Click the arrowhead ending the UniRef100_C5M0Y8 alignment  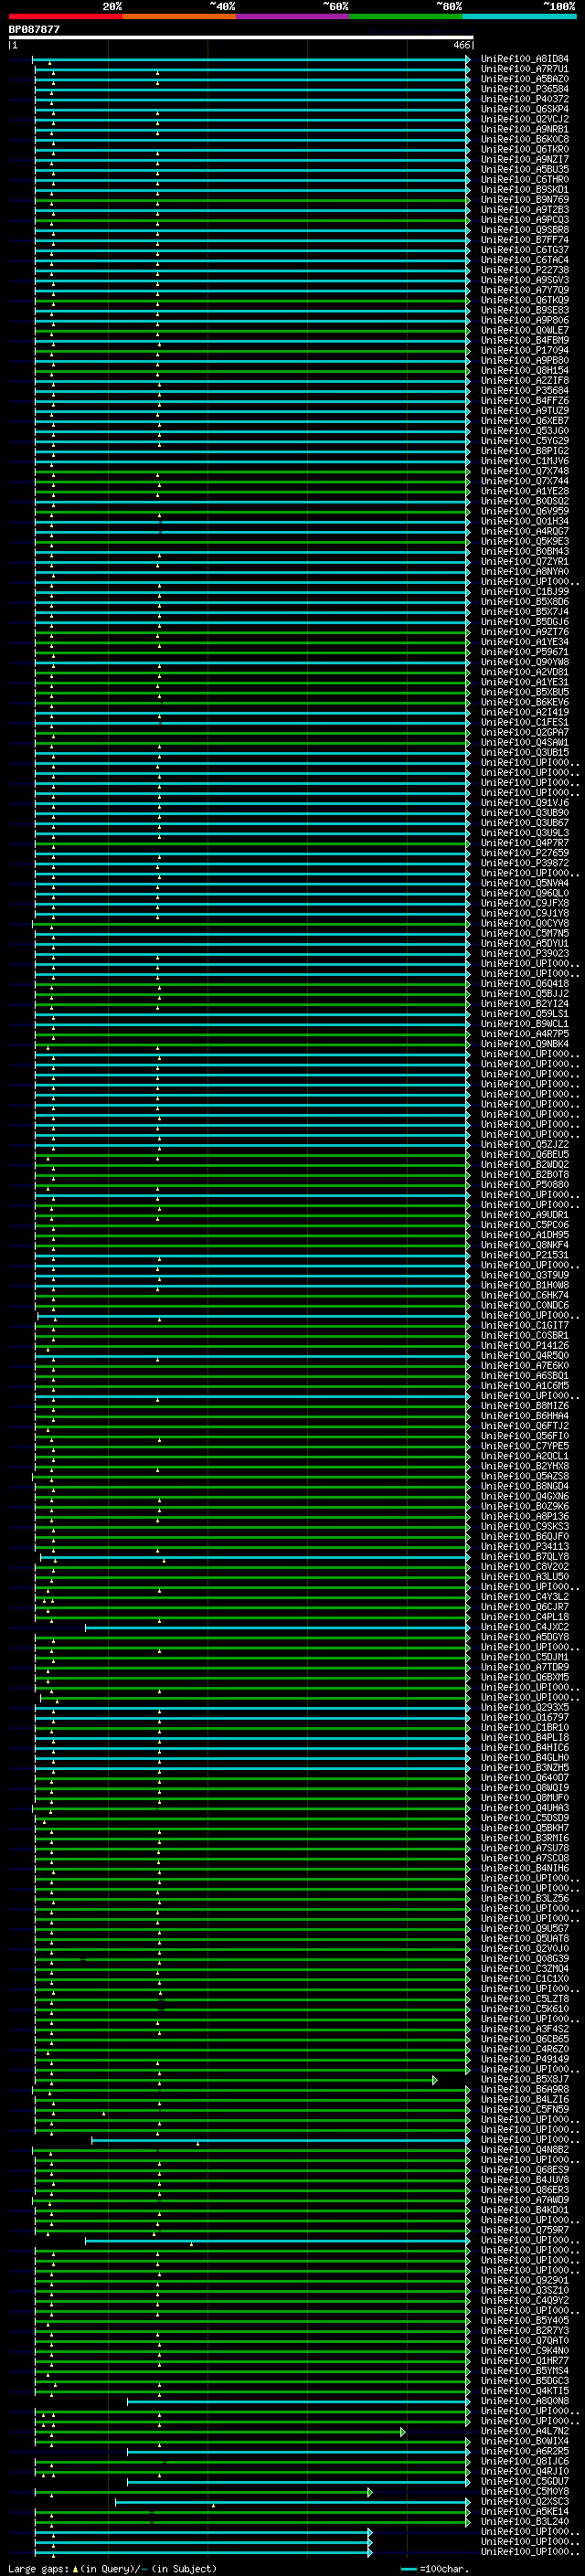pos(370,2493)
